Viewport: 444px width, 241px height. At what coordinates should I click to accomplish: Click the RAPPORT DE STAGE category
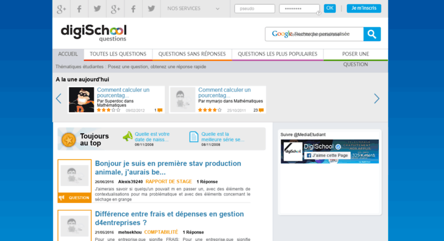pyautogui.click(x=169, y=182)
